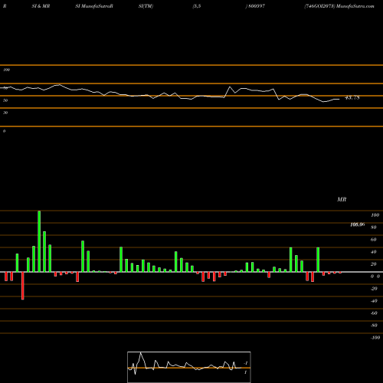Viewport: 383px width, 383px height.
Task: Click the -20 axis label of MR chart
Action: coord(374,289)
